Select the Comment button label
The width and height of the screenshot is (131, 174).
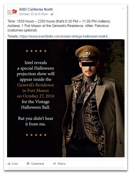pos(38,164)
